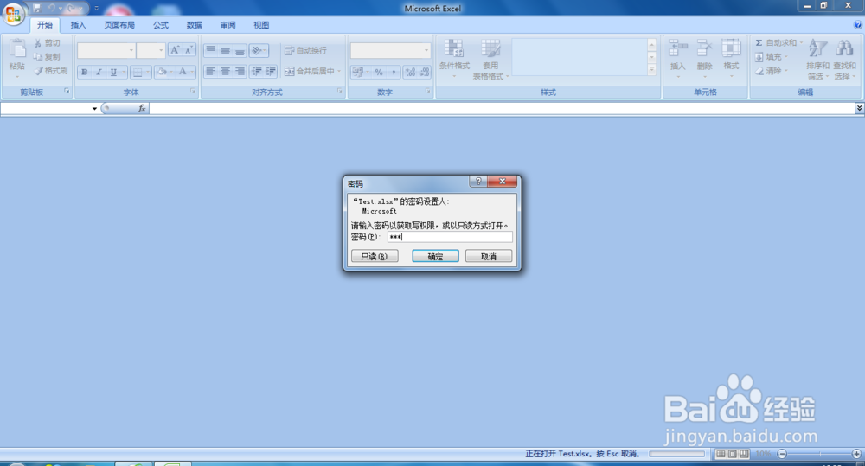This screenshot has width=865, height=466.
Task: Switch to the 页面布局 ribbon tab
Action: tap(119, 25)
